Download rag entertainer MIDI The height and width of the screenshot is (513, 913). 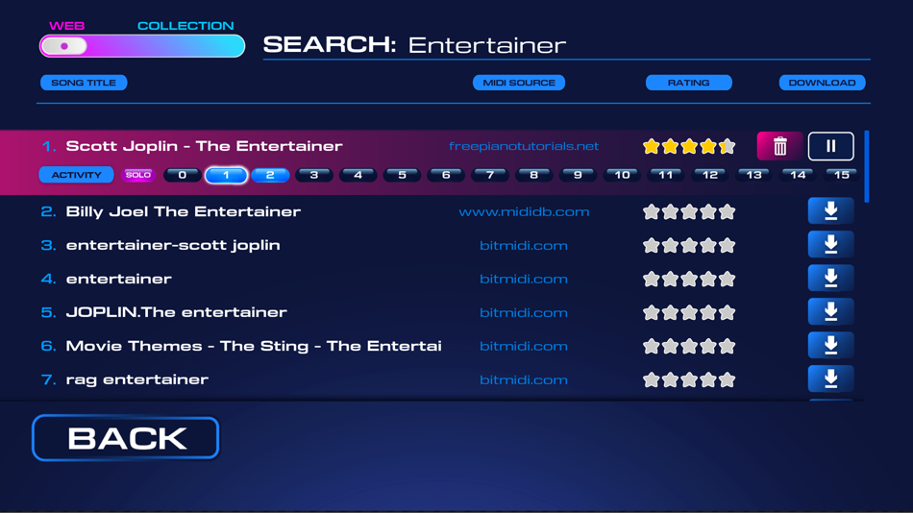tap(831, 379)
